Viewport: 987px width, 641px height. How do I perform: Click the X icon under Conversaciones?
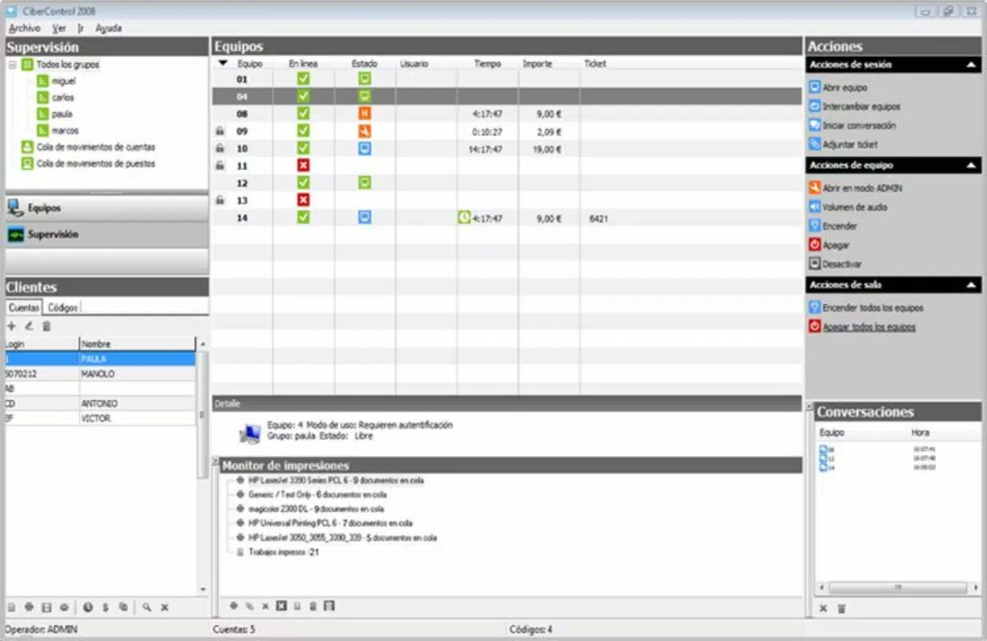[x=823, y=609]
